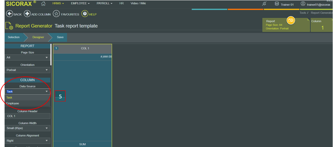This screenshot has height=147, width=333.
Task: Open the EMPLOYEE menu
Action: [80, 3]
